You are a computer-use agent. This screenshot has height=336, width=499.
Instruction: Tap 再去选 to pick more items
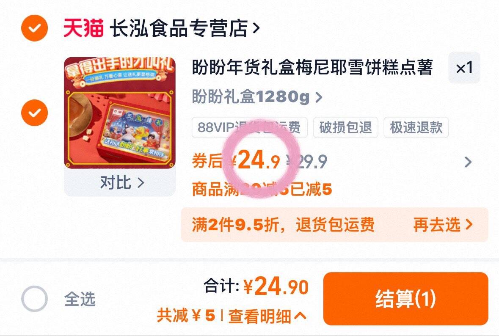(443, 225)
